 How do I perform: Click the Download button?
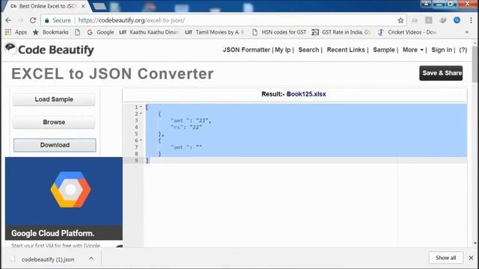pos(55,145)
